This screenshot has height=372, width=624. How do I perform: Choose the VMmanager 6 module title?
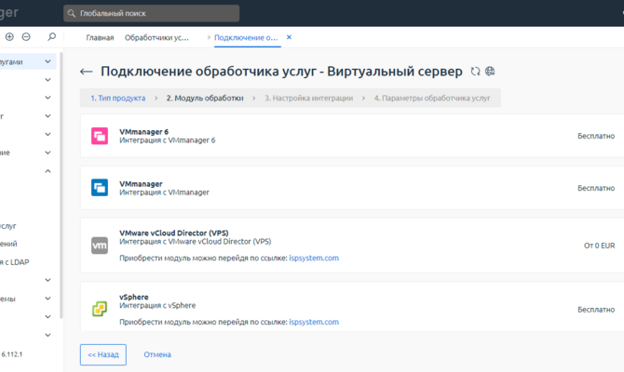(x=144, y=131)
